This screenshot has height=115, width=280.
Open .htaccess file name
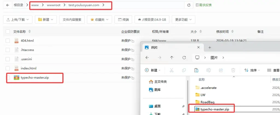(x=27, y=50)
